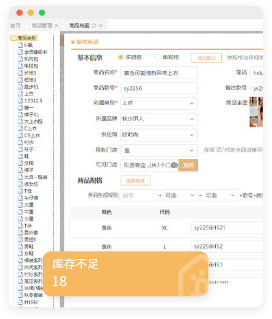Click the home icon on the 库存不足 card
The width and height of the screenshot is (272, 319).
193,275
